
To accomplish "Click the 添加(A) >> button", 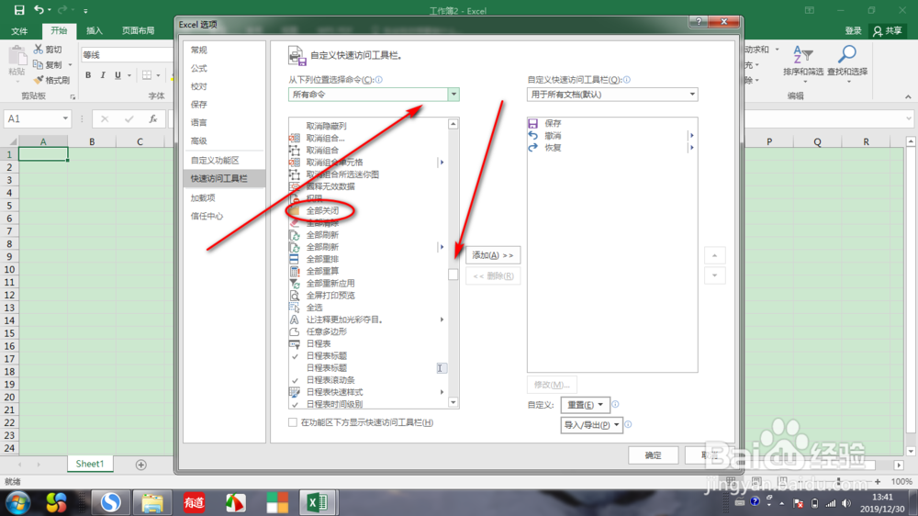I will tap(493, 255).
